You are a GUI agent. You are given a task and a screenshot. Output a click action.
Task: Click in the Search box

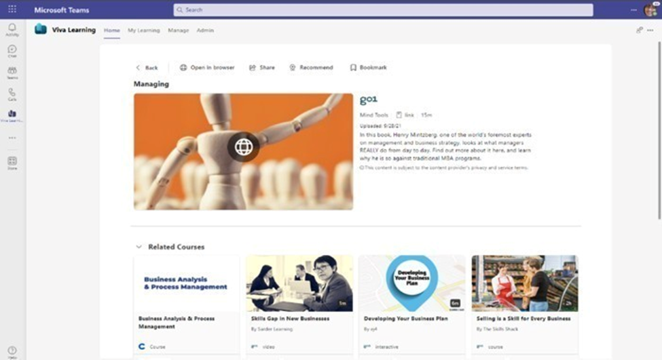click(383, 9)
